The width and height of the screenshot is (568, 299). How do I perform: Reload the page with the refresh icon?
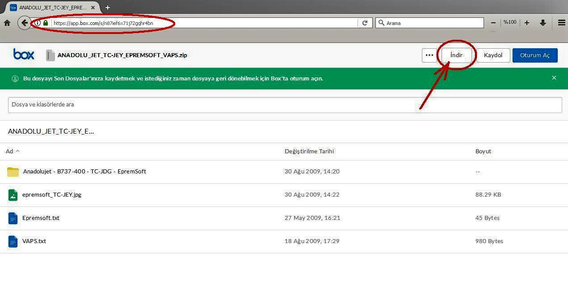[365, 23]
